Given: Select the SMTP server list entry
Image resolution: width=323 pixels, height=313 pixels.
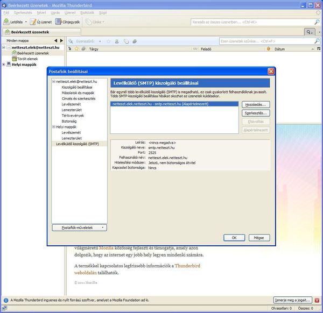Looking at the screenshot, I should pos(161,104).
